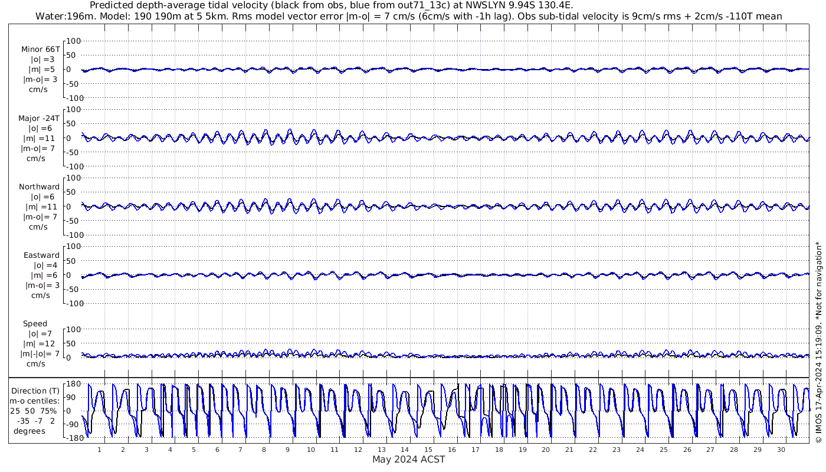Screen dimensions: 826x472
Task: Click day '15' on the date axis
Action: click(428, 450)
